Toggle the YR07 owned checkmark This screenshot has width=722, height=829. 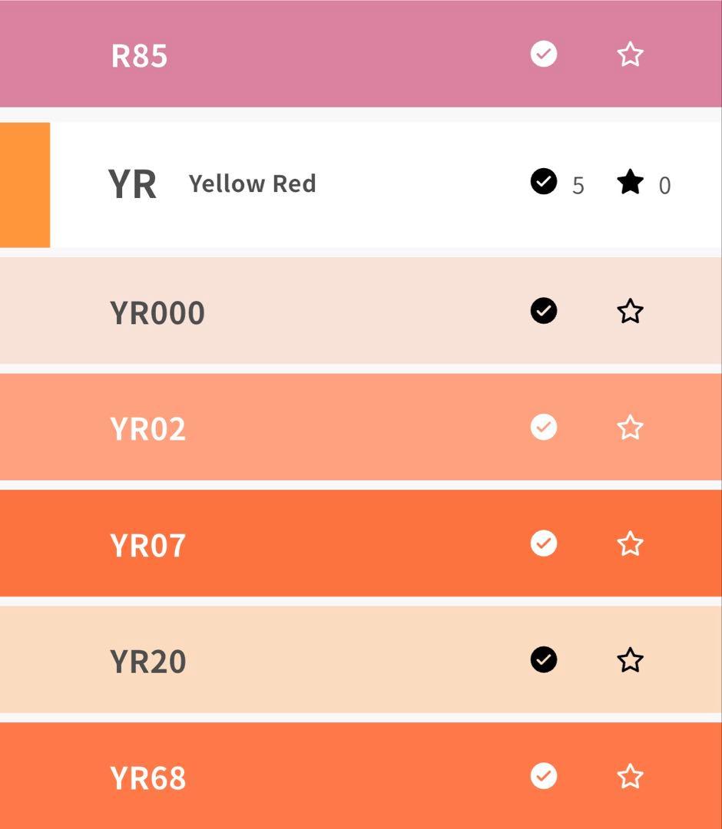[x=544, y=543]
